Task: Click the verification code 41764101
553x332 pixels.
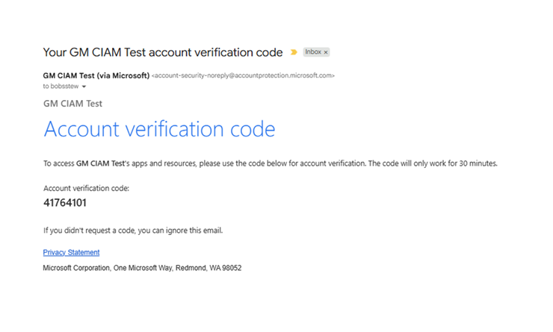Action: point(66,202)
